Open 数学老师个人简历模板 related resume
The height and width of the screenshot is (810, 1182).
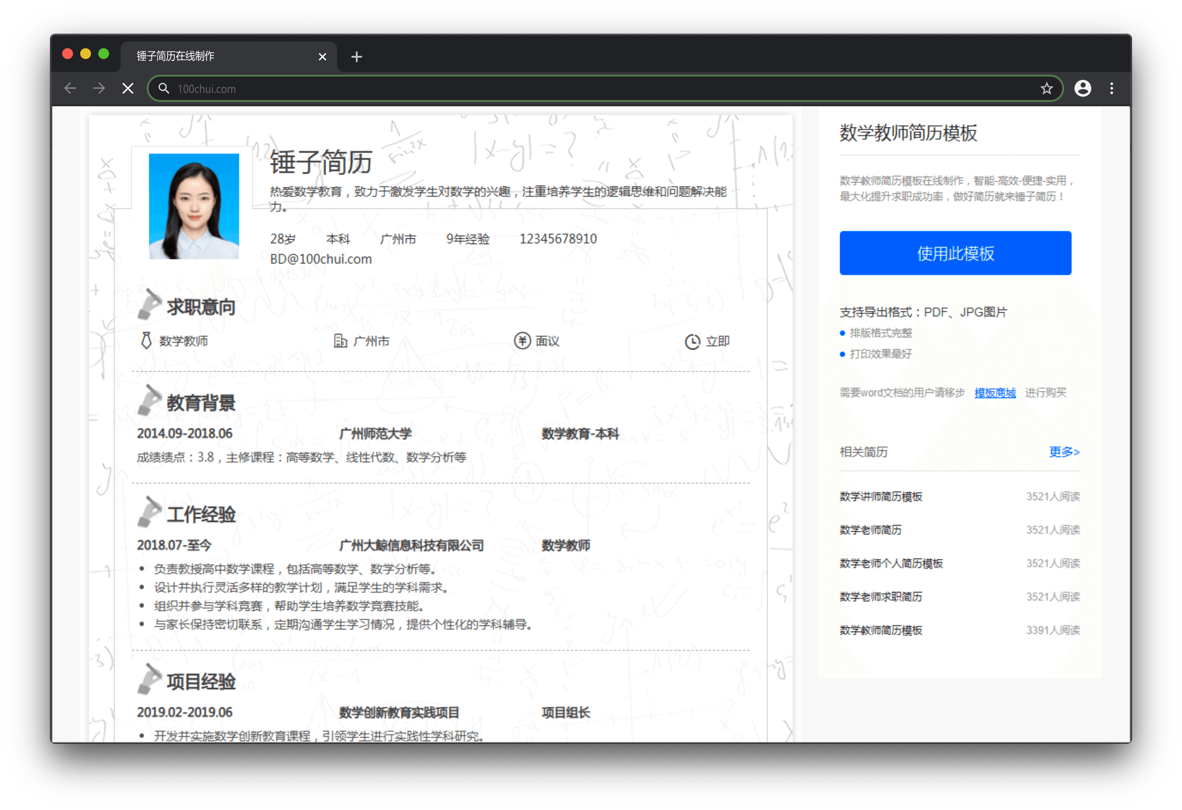(x=891, y=563)
